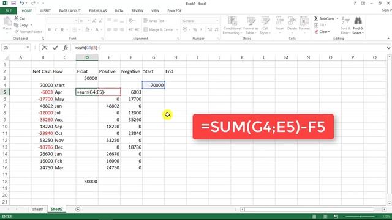
Task: Click the Paste clipboard icon
Action: point(7,22)
